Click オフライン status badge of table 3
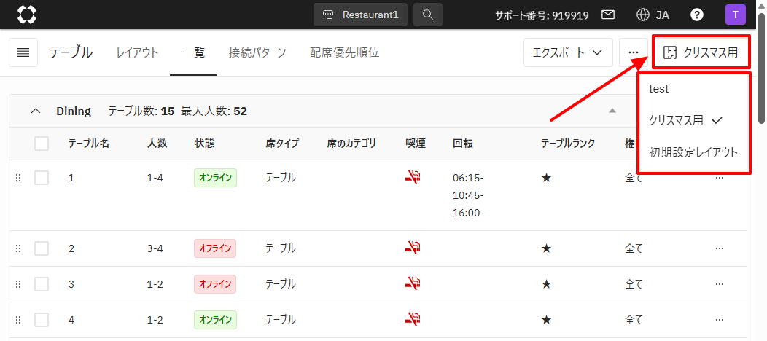Image resolution: width=767 pixels, height=341 pixels. tap(215, 284)
